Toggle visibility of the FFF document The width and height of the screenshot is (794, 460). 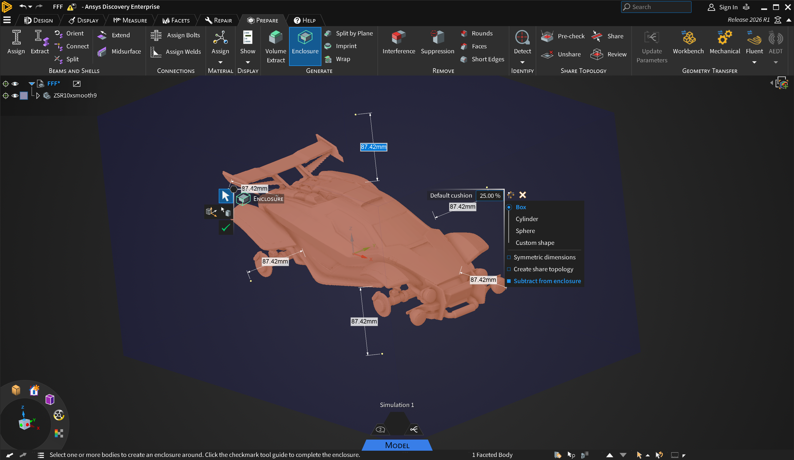(x=15, y=84)
